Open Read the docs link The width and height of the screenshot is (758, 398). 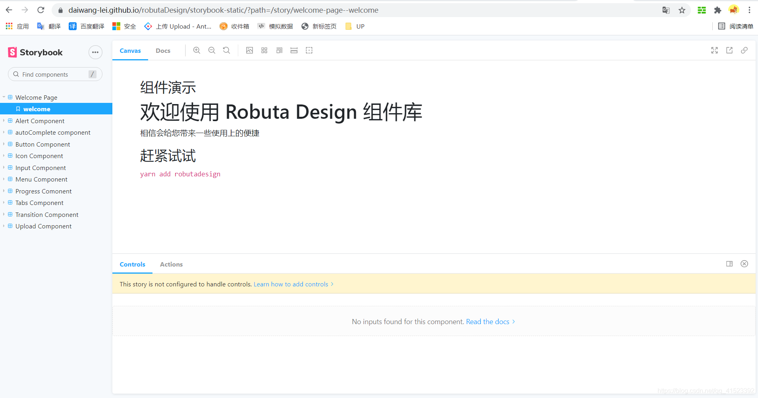pyautogui.click(x=490, y=322)
